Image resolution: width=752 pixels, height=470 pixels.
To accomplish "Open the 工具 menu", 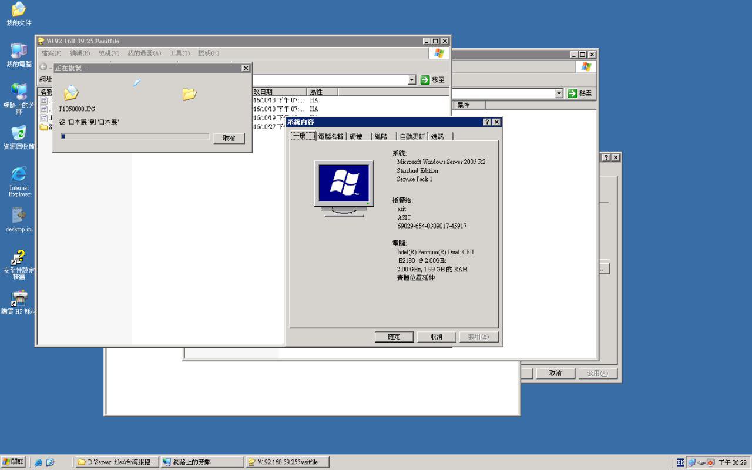I will [x=180, y=53].
